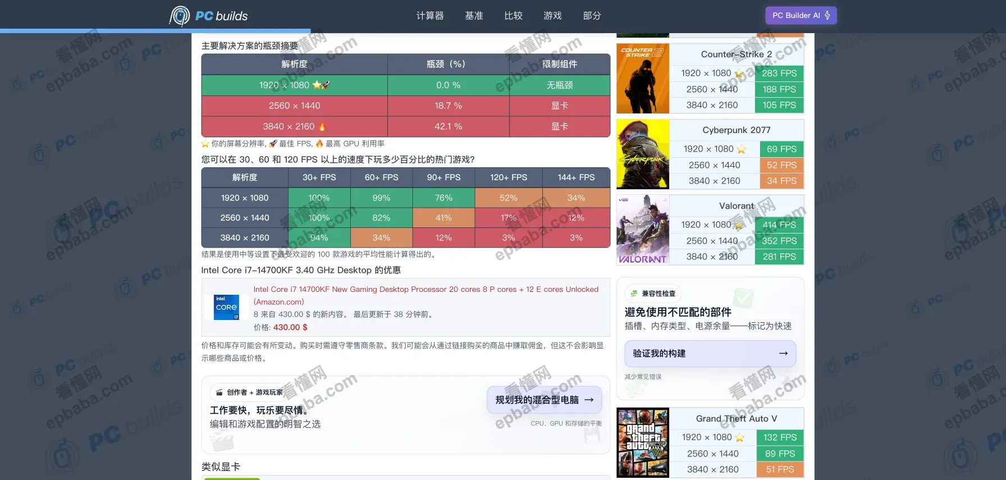The image size is (1006, 480).
Task: Click the 0.0 % bottleneck cell
Action: pyautogui.click(x=448, y=85)
